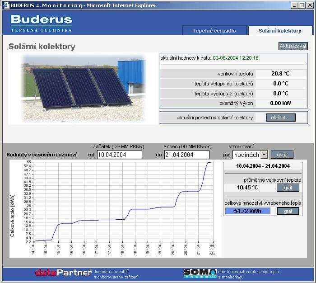Click the venkovní teplota label
The image size is (316, 283).
coord(235,74)
